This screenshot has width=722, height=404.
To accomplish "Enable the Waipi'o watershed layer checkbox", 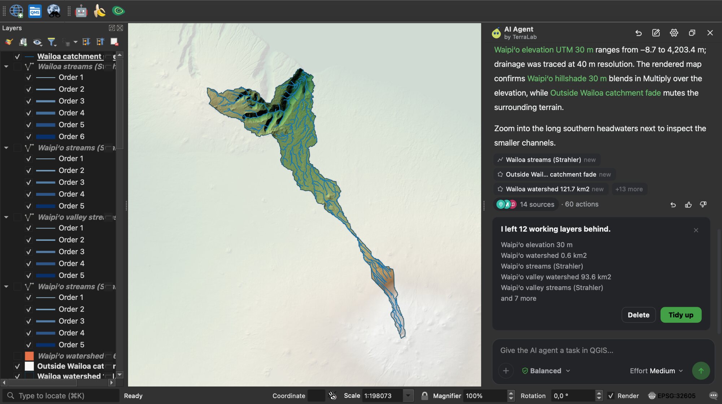I will [x=17, y=356].
